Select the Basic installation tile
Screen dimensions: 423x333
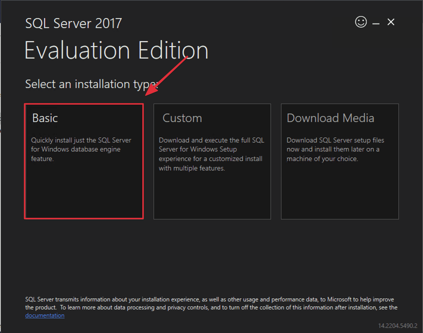(x=84, y=161)
